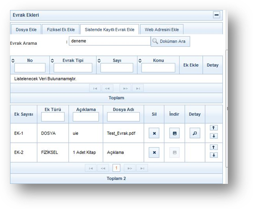The image size is (253, 209).
Task: Click the vertical scrollbar on the right
Action: coord(227,108)
